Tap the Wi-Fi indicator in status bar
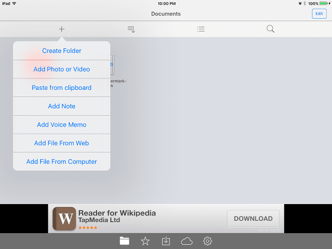This screenshot has width=332, height=249. pos(14,3)
